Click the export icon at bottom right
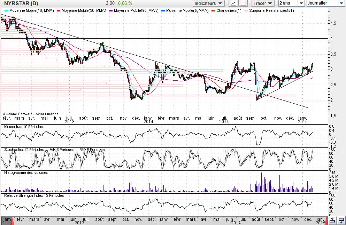Viewport: 346px width, 225px height. click(x=332, y=220)
